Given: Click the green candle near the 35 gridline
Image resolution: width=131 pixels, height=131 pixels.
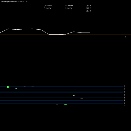Looking at the screenshot, I should tap(74, 95).
